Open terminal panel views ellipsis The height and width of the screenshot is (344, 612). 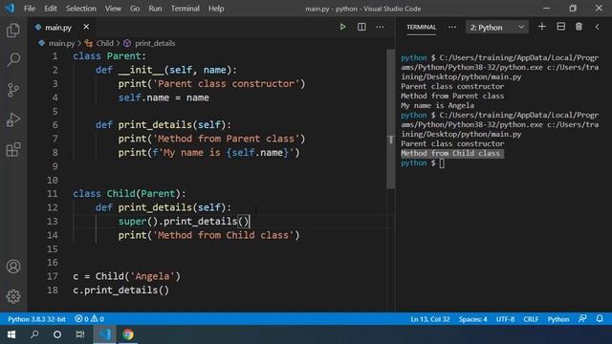click(452, 27)
